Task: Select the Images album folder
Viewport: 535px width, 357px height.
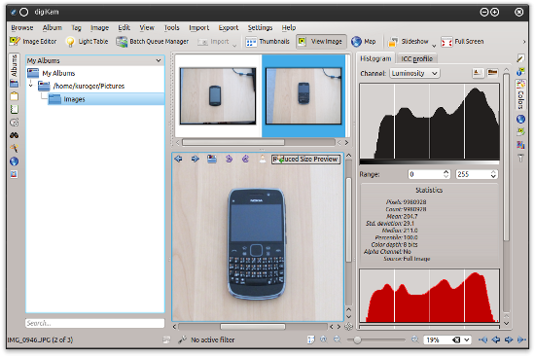Action: [x=74, y=99]
